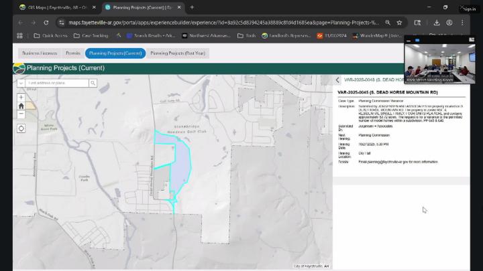The height and width of the screenshot is (271, 483).
Task: Open the Case Tracking bookmark folder
Action: [91, 35]
